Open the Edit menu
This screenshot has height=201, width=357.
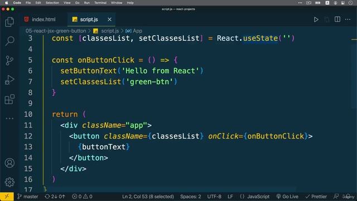pos(38,3)
